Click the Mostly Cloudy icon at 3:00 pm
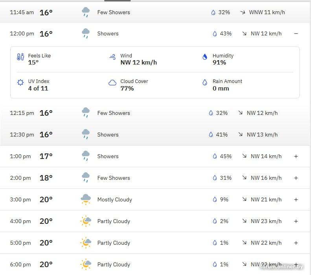 click(85, 199)
